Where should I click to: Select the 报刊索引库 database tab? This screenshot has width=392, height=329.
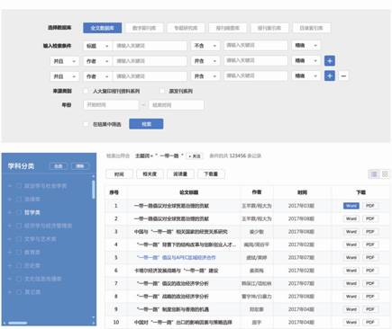click(x=269, y=28)
